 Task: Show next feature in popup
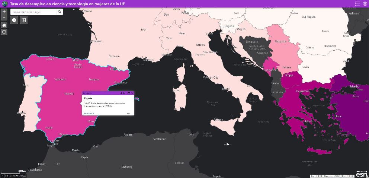coord(124,93)
